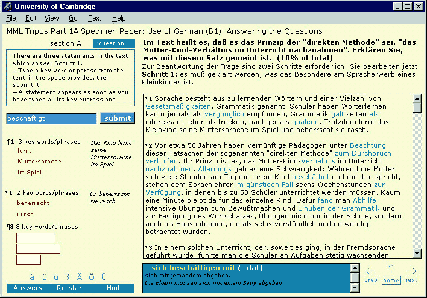This screenshot has height=298, width=427.
Task: Insert lowercase ä character
Action: pyautogui.click(x=32, y=277)
